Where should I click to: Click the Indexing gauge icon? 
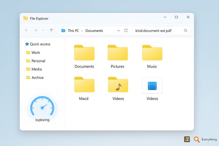click(42, 106)
